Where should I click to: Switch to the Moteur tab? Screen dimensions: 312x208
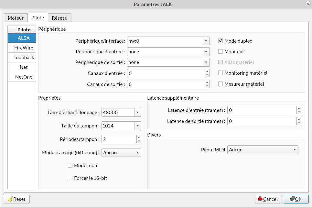pyautogui.click(x=16, y=18)
